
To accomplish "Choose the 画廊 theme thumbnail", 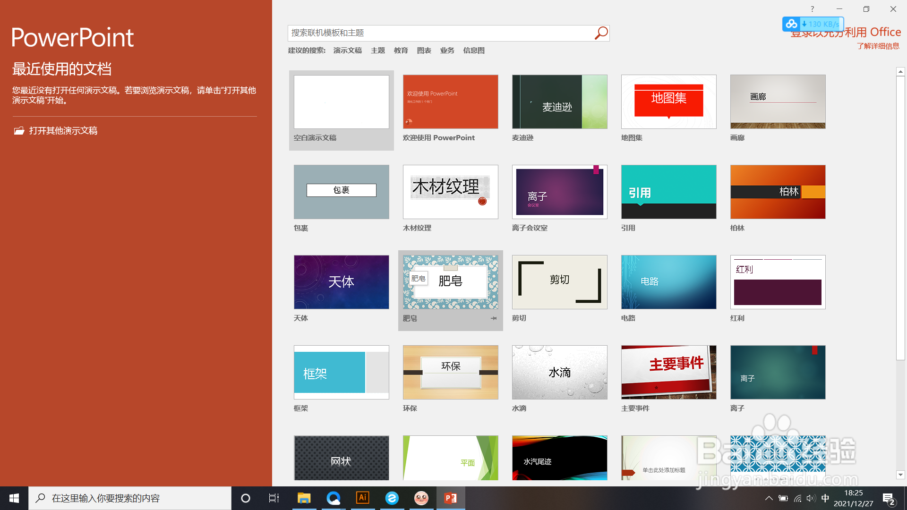I will pyautogui.click(x=778, y=102).
